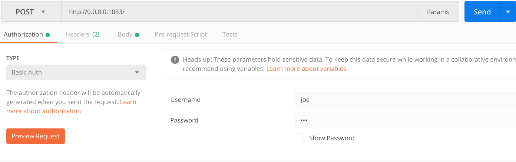Viewport: 516px width, 162px height.
Task: Click the Username field containing joe
Action: pos(405,100)
